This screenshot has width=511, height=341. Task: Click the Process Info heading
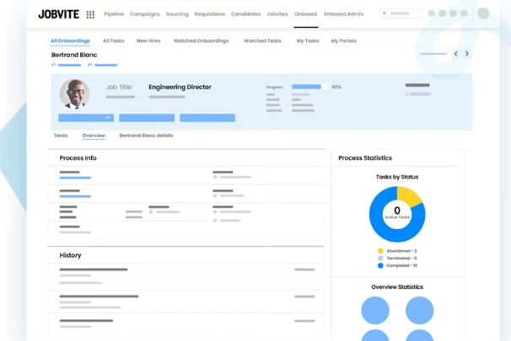78,157
